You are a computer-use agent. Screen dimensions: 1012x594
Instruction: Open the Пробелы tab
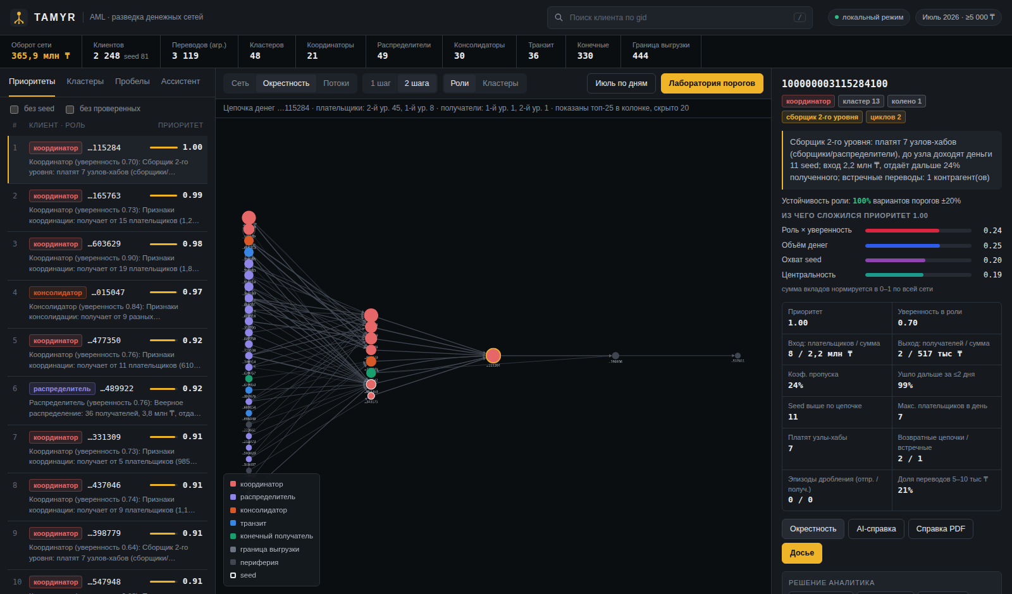(x=132, y=82)
